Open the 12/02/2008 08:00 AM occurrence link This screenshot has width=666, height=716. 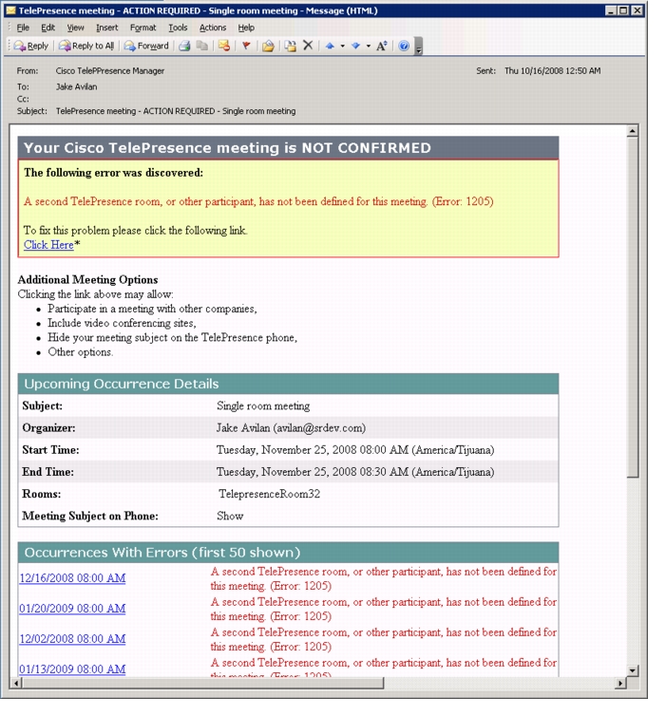point(72,639)
